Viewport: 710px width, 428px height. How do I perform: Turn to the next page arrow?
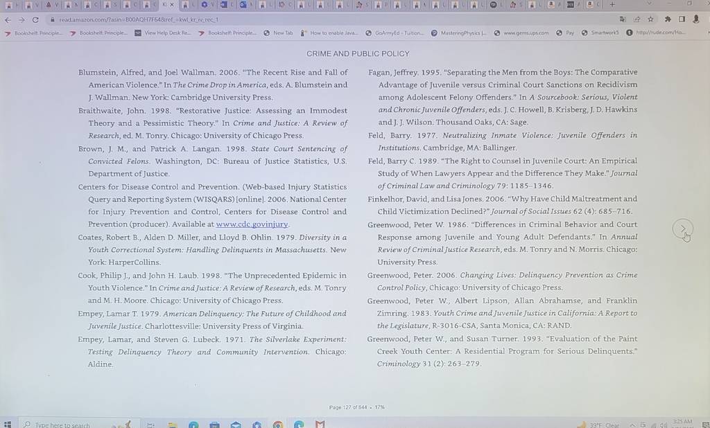coord(683,229)
